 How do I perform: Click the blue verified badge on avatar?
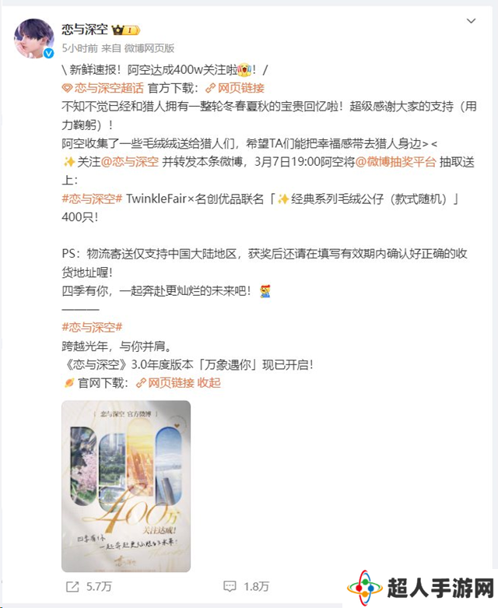pos(49,54)
